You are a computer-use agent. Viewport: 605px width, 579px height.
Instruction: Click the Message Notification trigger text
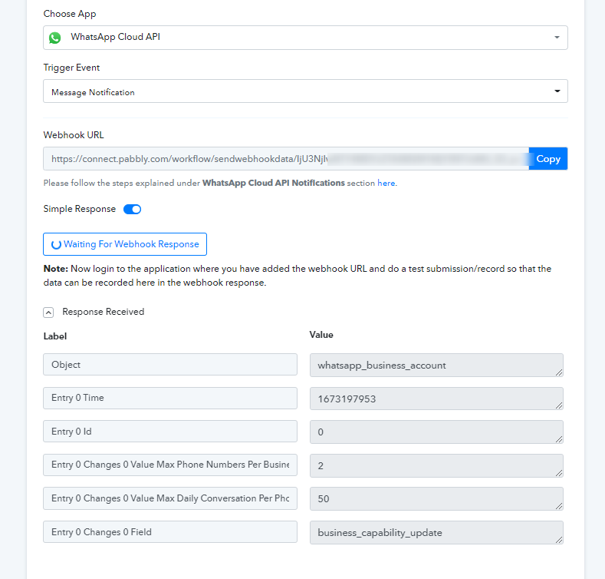click(93, 92)
